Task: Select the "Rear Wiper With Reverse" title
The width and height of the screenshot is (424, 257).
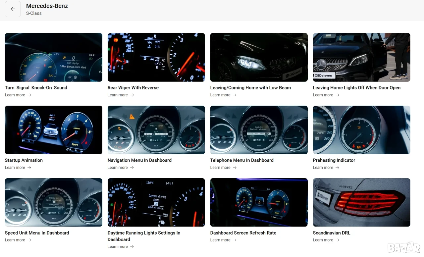Action: point(133,88)
